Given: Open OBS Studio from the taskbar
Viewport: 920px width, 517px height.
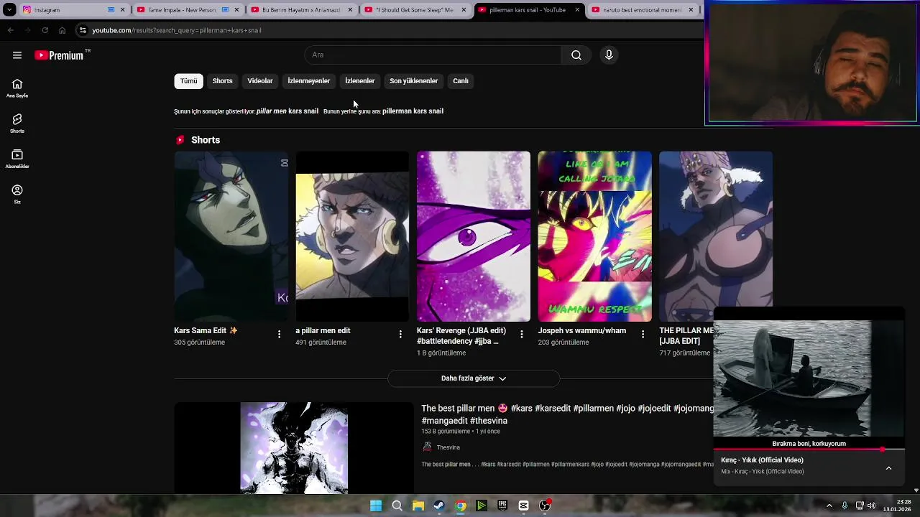Looking at the screenshot, I should click(x=545, y=506).
